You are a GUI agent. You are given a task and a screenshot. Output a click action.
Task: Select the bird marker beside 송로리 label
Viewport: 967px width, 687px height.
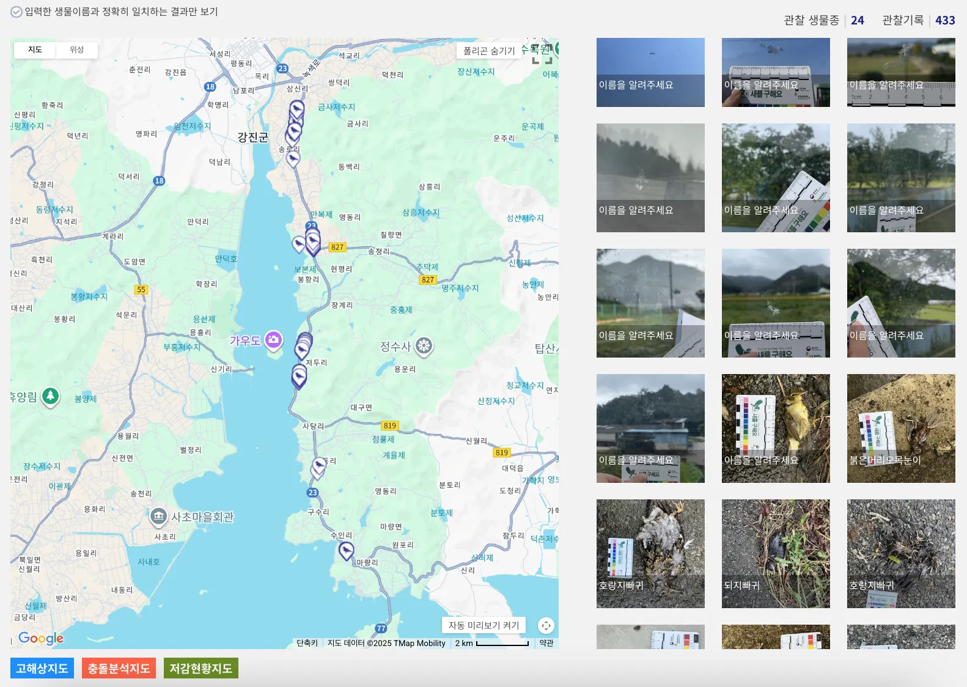point(293,159)
